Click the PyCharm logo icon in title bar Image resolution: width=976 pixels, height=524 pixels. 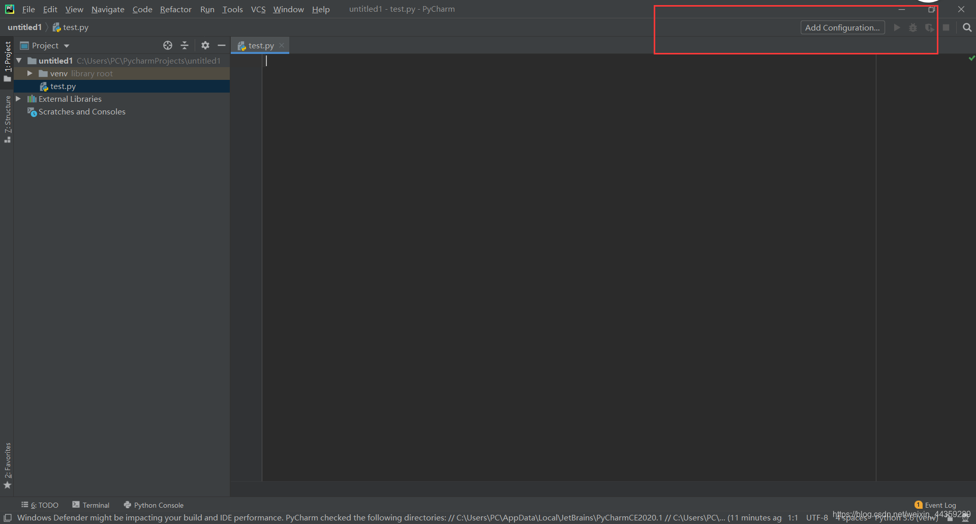(x=10, y=9)
